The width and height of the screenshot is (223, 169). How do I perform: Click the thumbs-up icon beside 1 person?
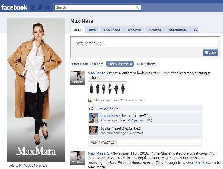click(x=129, y=120)
